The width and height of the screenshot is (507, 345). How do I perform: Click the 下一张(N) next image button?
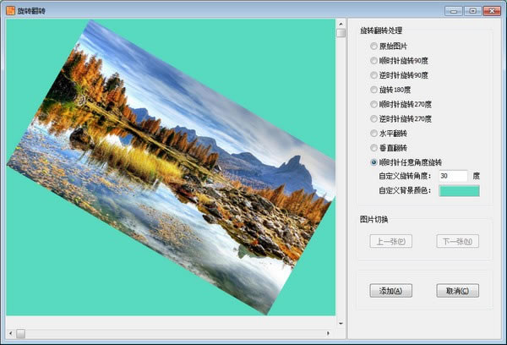(458, 241)
